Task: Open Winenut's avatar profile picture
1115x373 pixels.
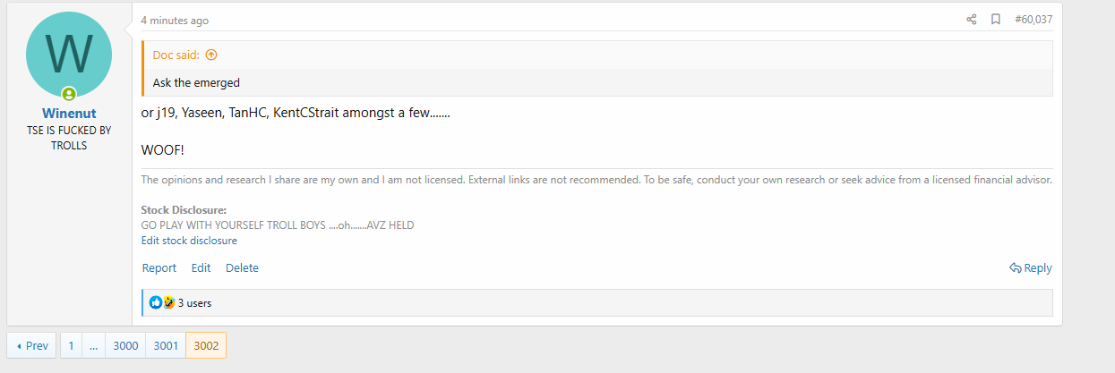Action: [x=69, y=55]
